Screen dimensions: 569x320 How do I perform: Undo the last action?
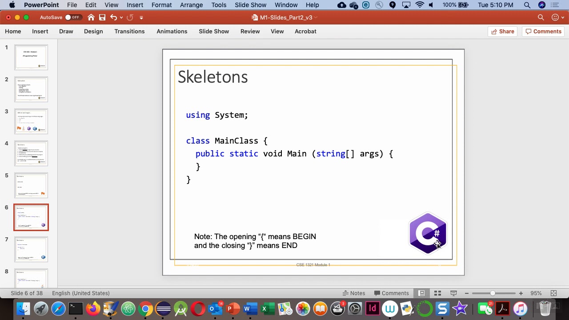pos(114,17)
